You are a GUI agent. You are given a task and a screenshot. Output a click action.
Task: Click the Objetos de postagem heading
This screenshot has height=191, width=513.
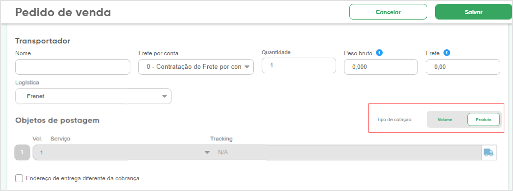(x=57, y=120)
